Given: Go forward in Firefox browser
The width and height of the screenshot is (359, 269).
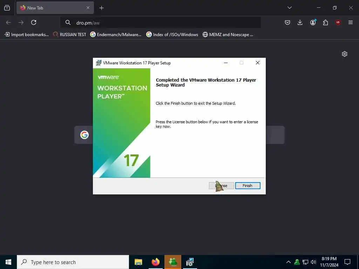Looking at the screenshot, I should (x=21, y=22).
